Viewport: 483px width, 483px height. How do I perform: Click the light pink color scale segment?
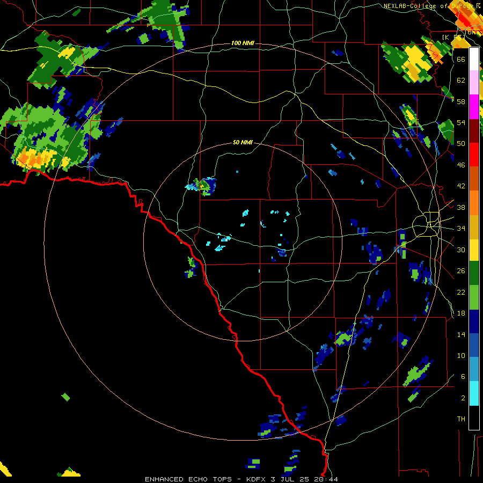pyautogui.click(x=474, y=83)
